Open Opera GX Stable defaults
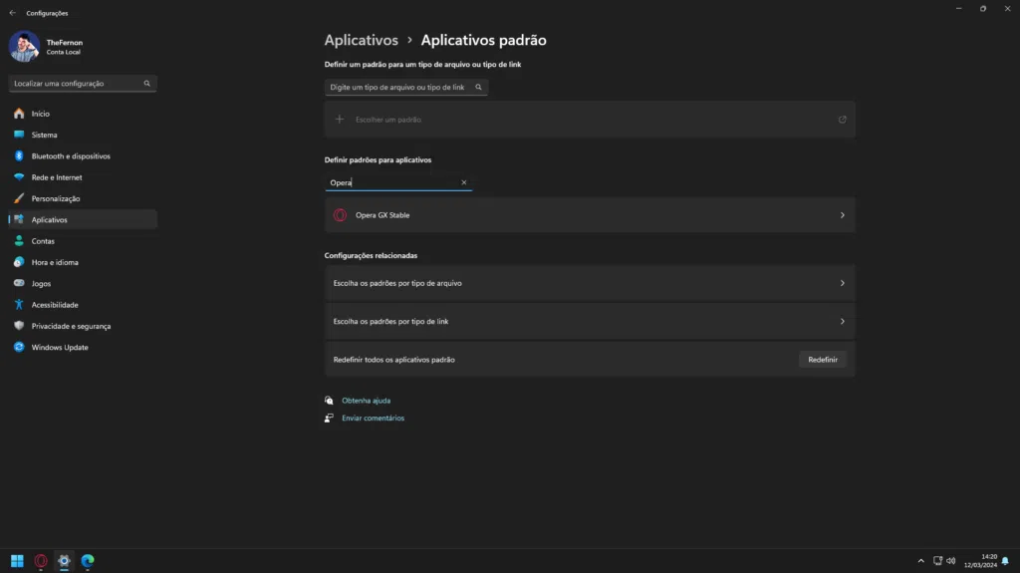This screenshot has width=1020, height=573. (x=590, y=215)
